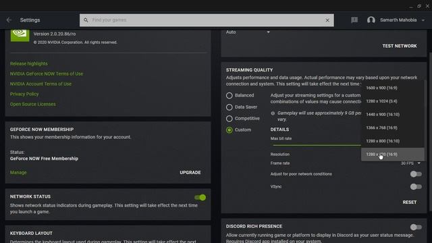Click the TEST NETWORK button
This screenshot has height=243, width=432.
click(x=400, y=46)
